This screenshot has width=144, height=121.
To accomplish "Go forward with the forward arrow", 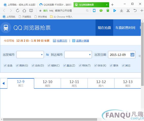I will click(x=11, y=11).
